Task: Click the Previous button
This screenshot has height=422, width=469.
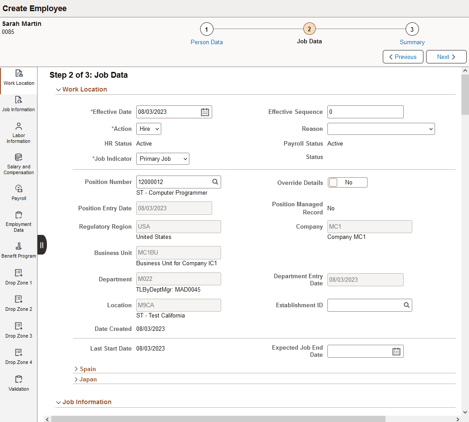Action: tap(402, 57)
